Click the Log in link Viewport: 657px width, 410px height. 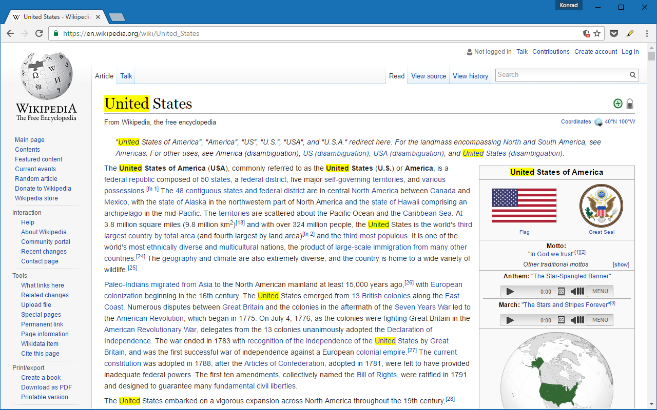click(630, 52)
